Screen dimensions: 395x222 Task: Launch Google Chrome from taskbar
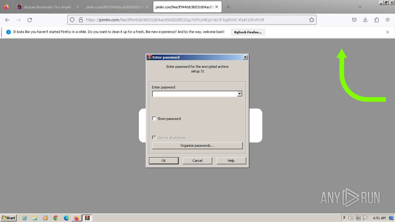tap(56, 218)
